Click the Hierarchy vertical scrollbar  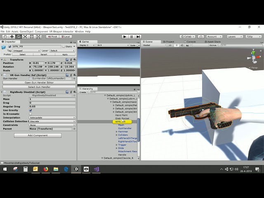click(139, 130)
